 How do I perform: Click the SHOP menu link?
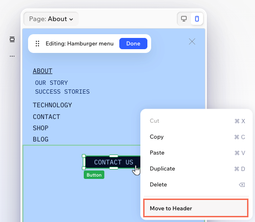(x=41, y=128)
